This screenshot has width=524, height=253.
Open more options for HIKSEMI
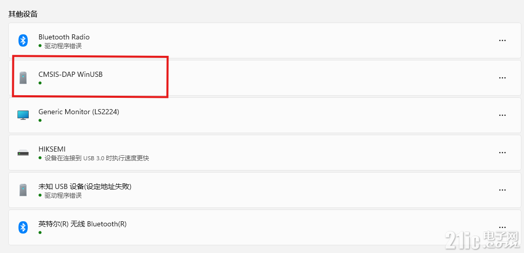502,153
